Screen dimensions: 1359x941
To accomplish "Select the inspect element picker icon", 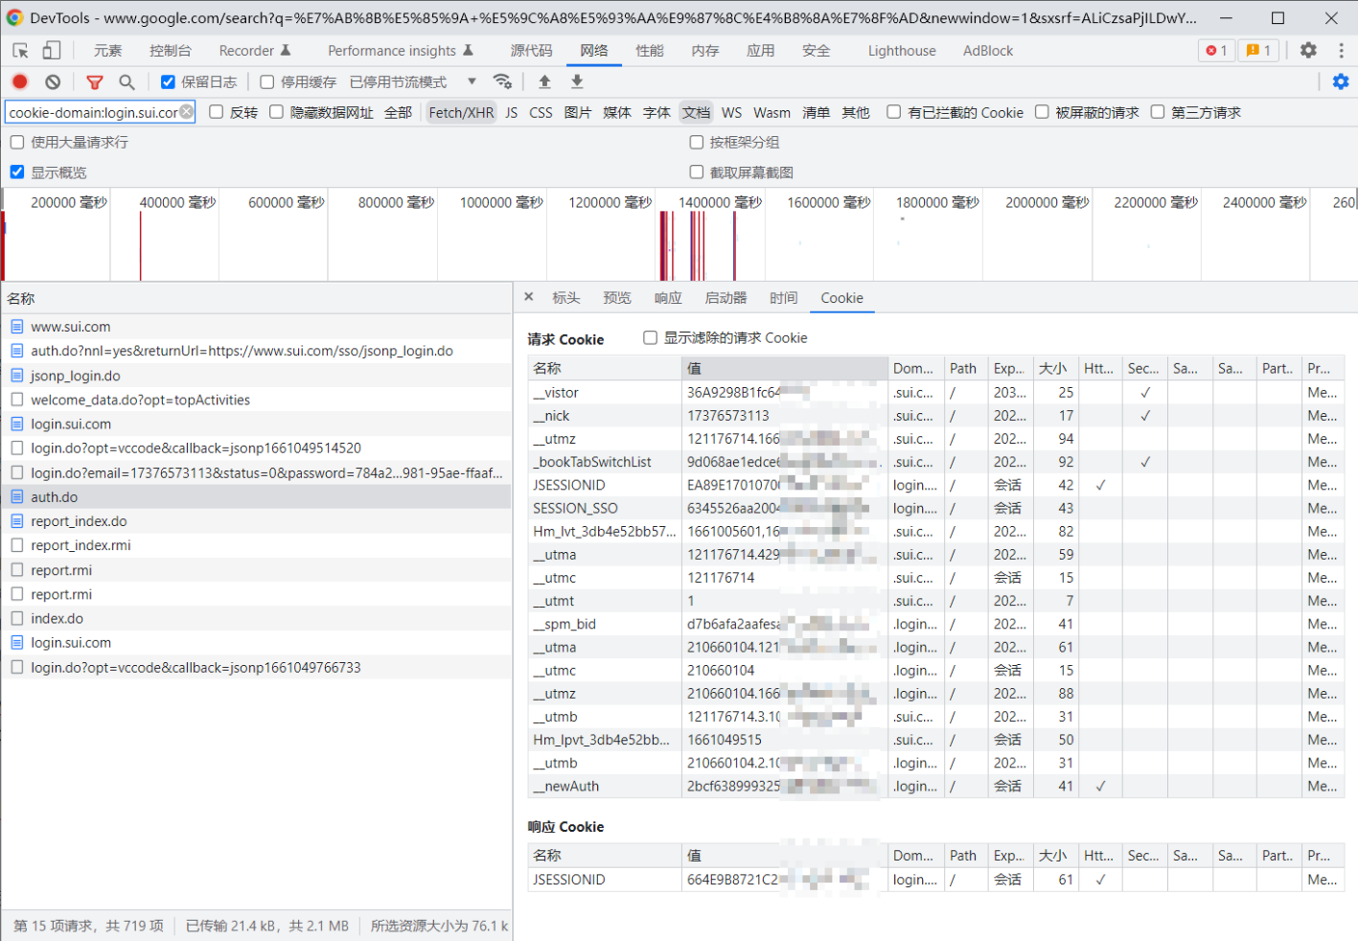I will [x=20, y=51].
